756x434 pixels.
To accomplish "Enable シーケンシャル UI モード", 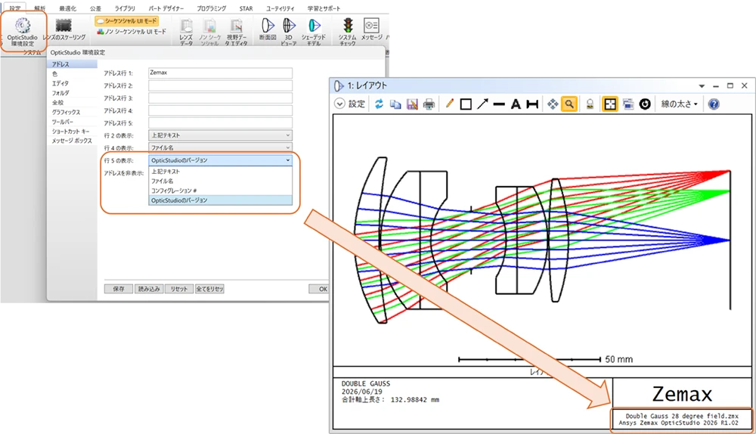I will coord(127,21).
